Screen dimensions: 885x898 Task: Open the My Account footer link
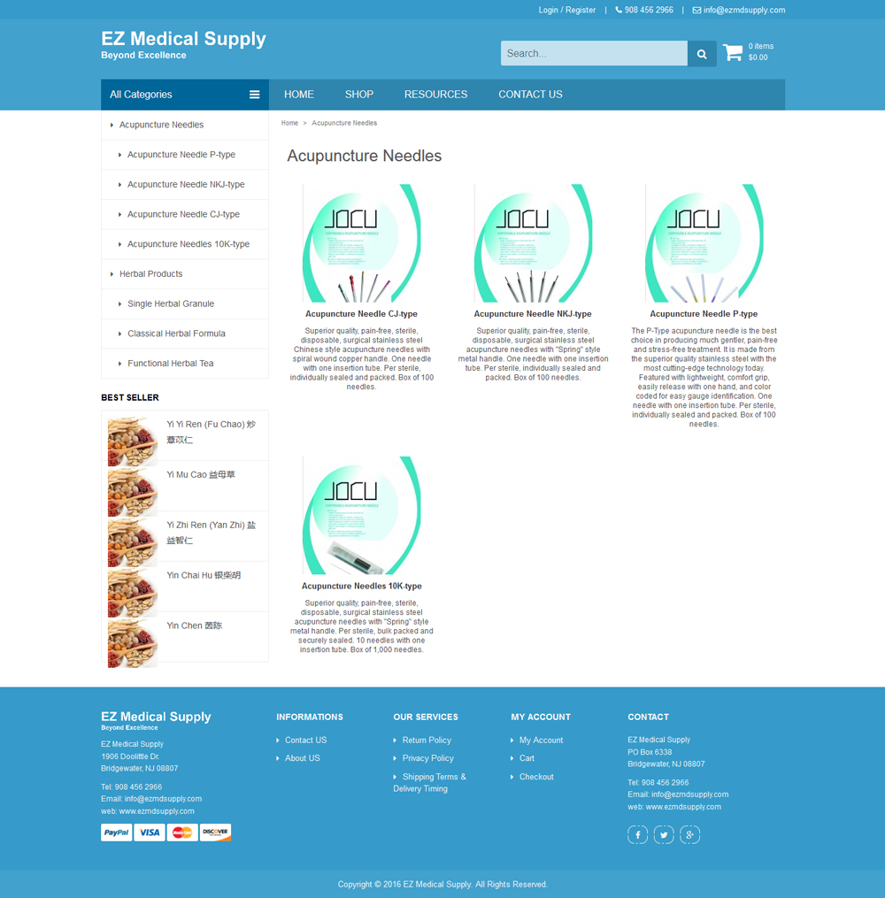click(542, 740)
